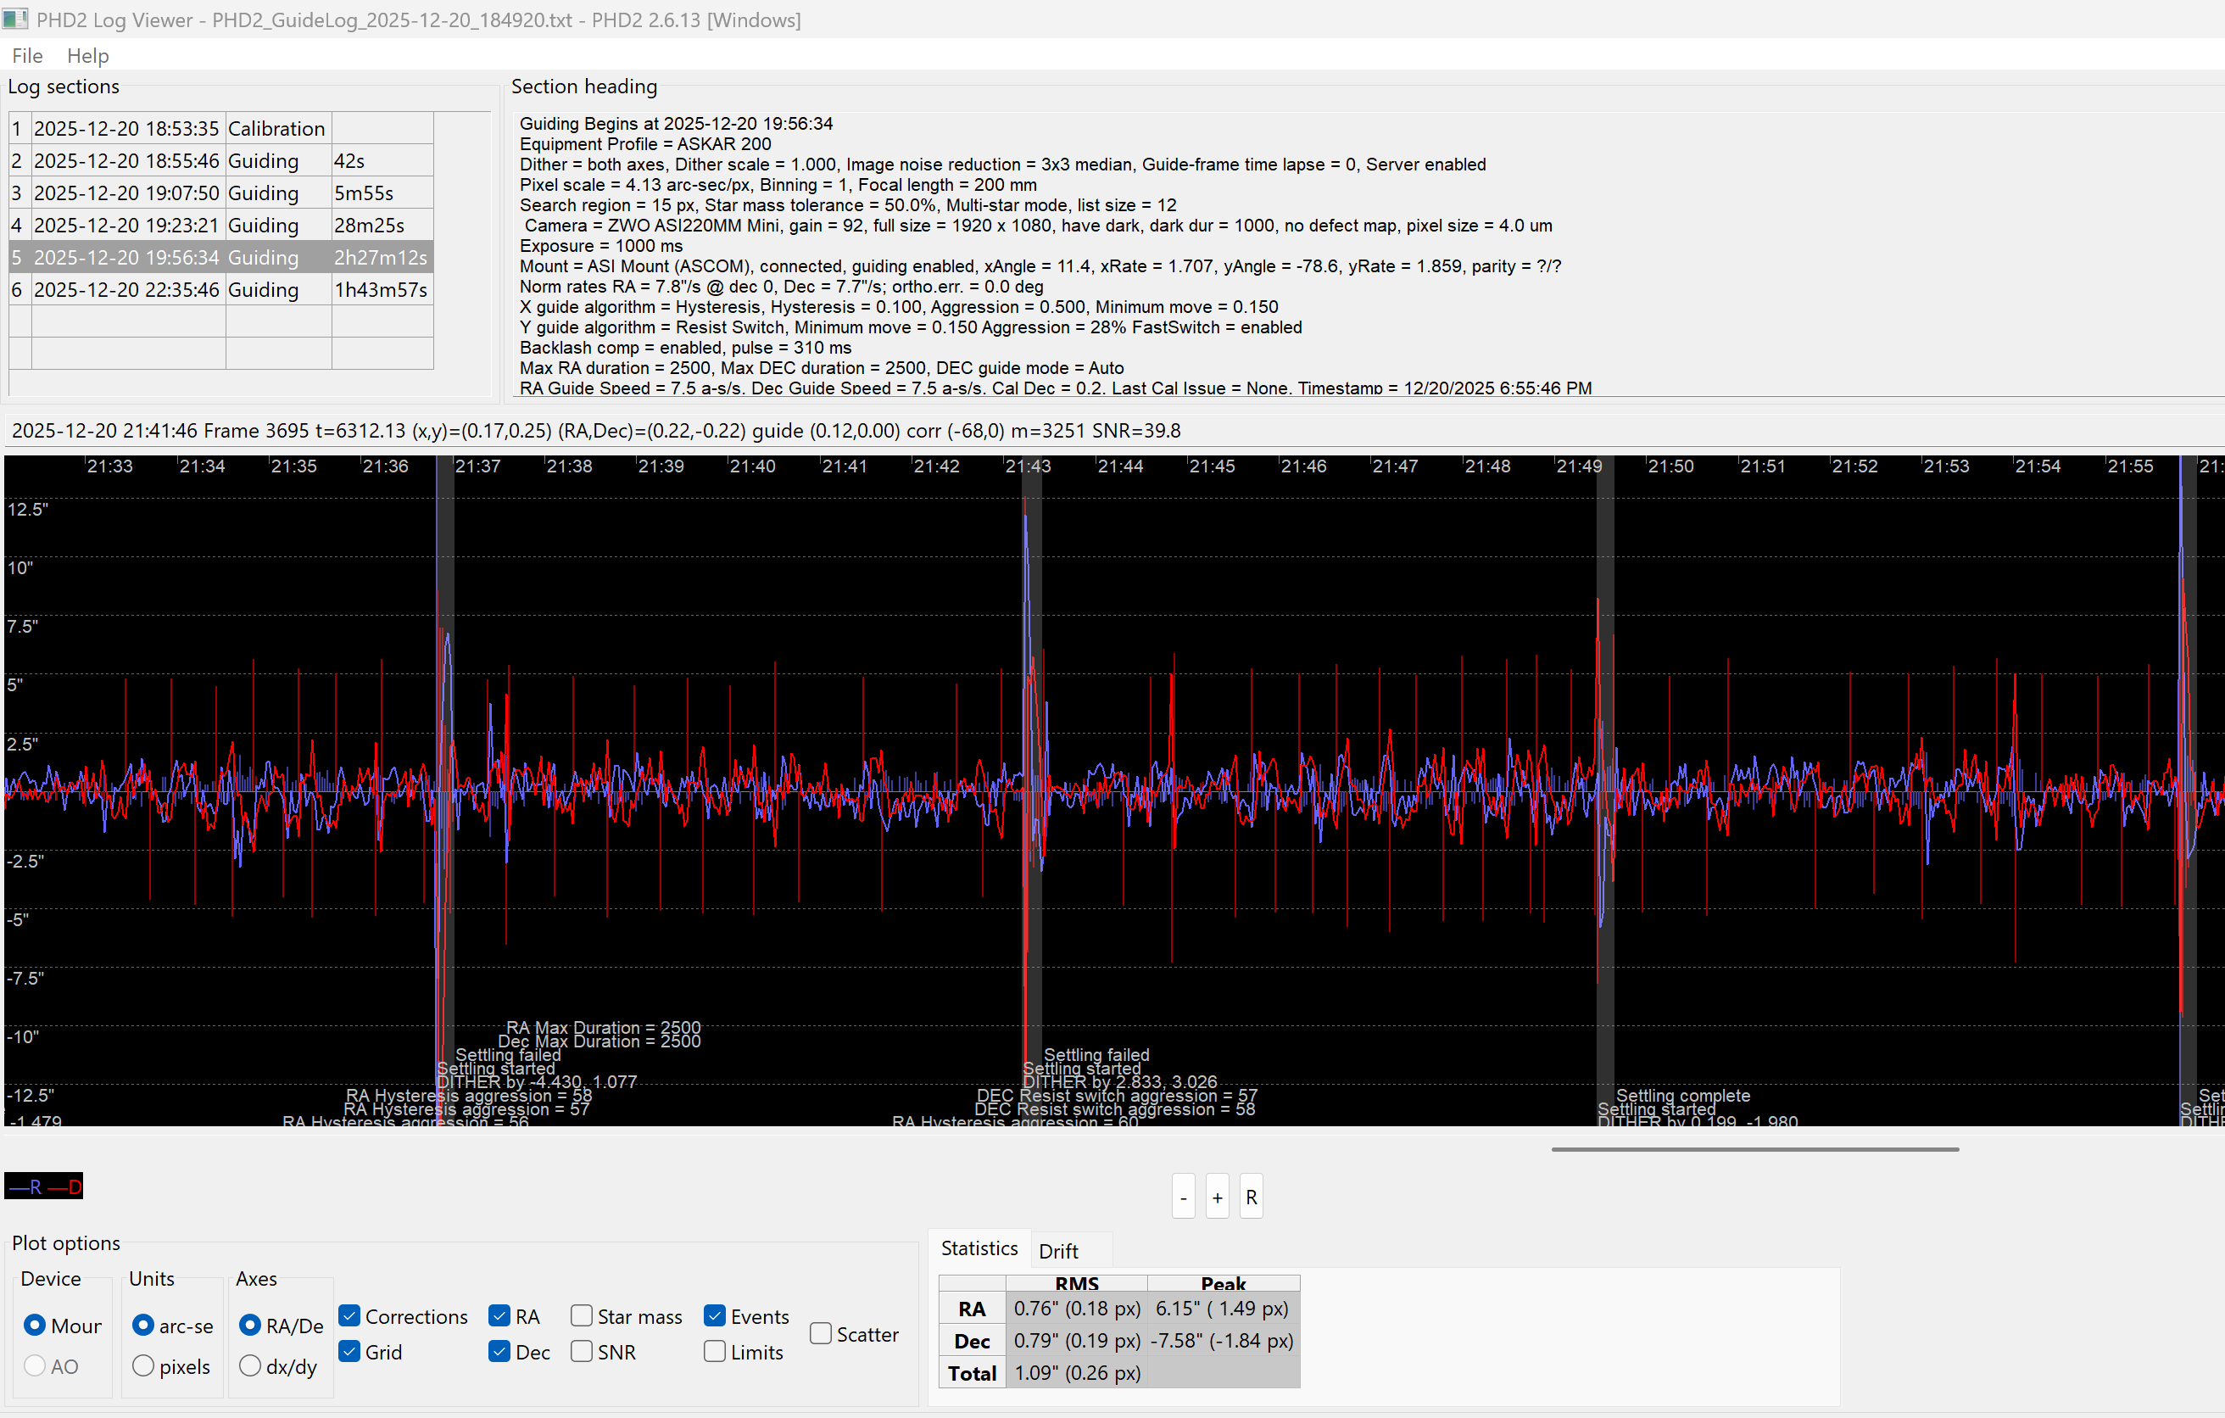Screen dimensions: 2225x1418
Task: Open the Help menu
Action: click(88, 55)
